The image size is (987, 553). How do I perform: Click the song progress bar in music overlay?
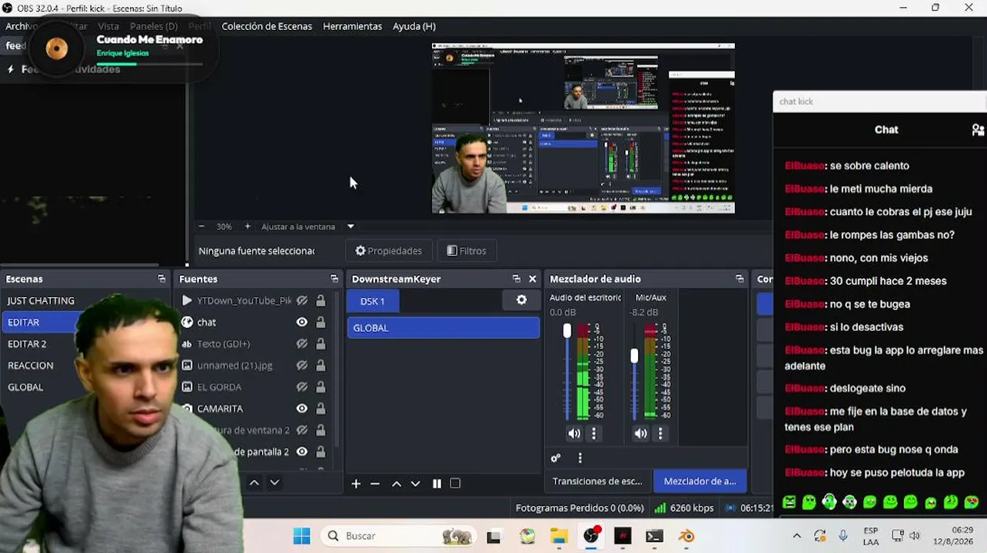pos(150,64)
